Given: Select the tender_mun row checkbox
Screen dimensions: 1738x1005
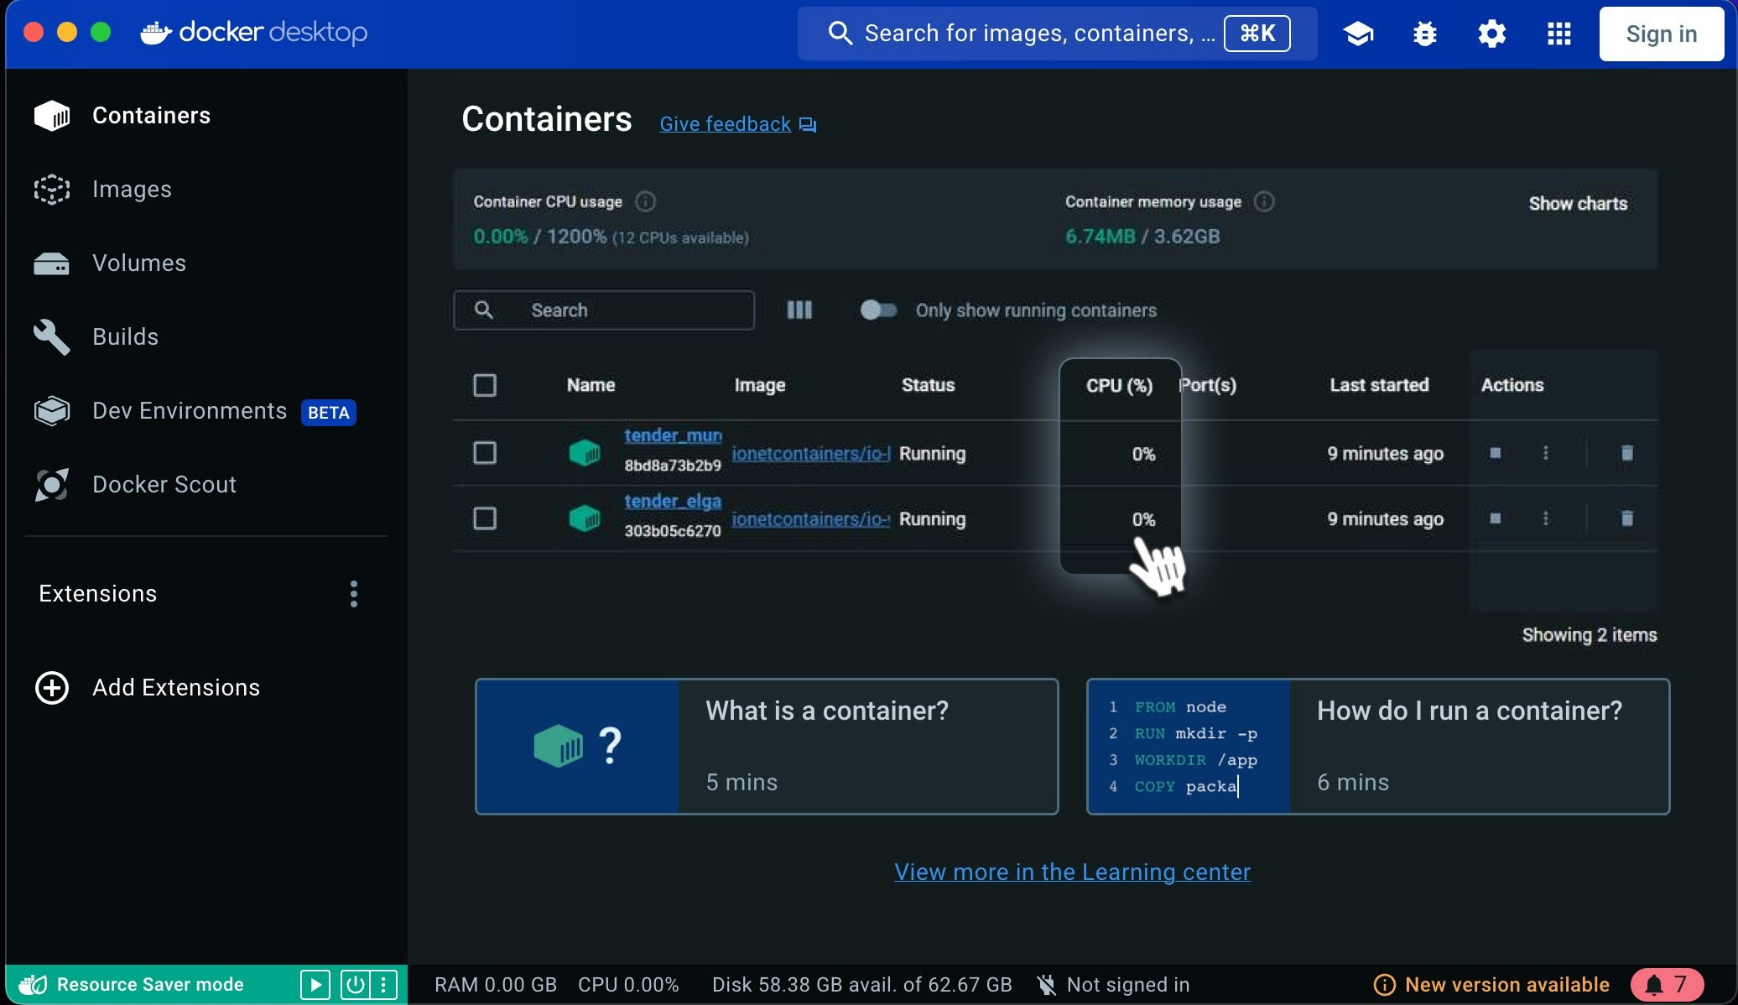Looking at the screenshot, I should click(x=485, y=453).
